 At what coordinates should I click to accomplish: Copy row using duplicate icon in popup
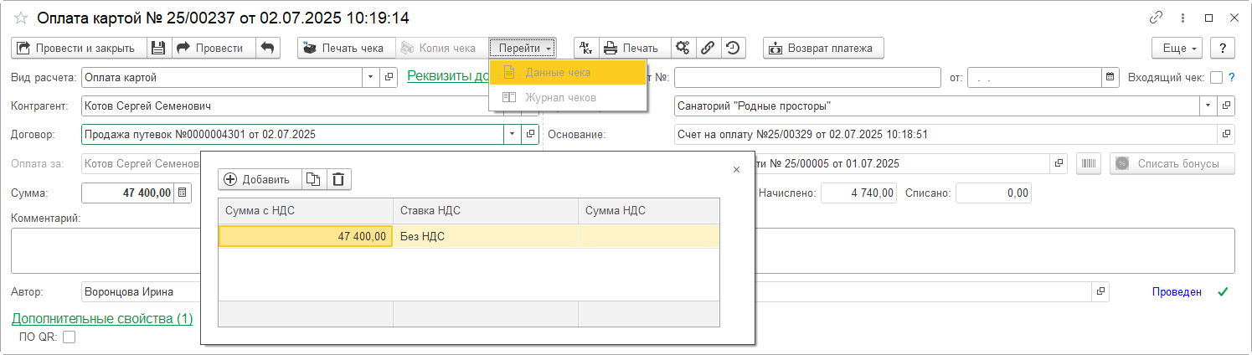coord(313,178)
